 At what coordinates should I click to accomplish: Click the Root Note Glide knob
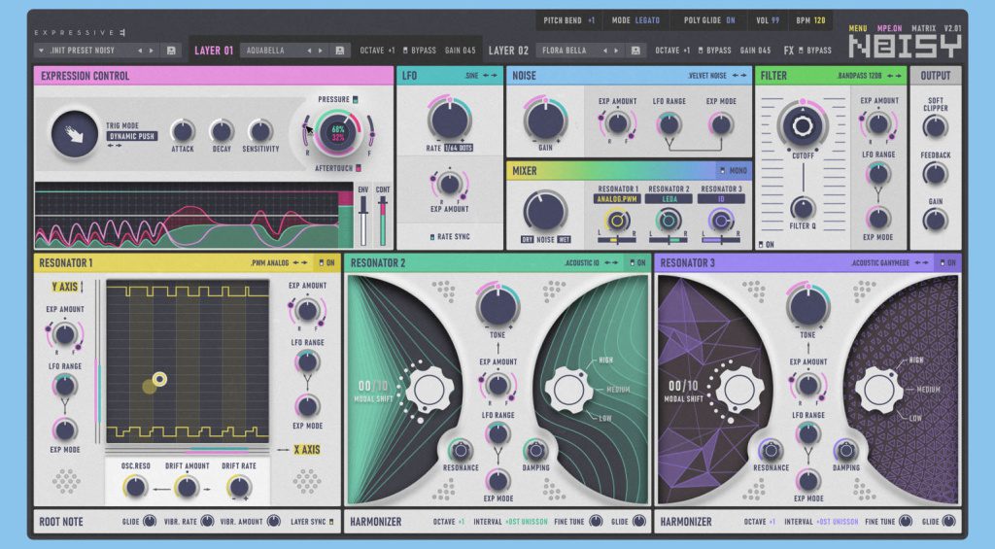click(x=150, y=521)
